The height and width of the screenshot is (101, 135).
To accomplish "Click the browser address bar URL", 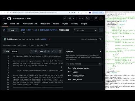I will 35,13.
